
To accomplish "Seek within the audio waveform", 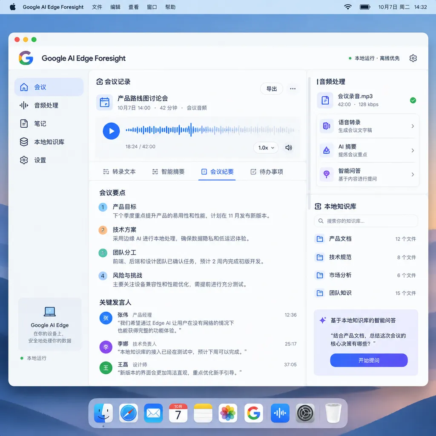I will click(x=210, y=130).
